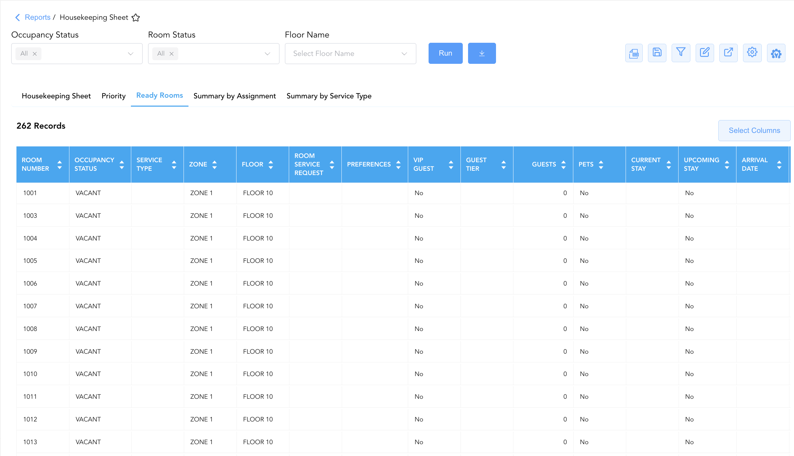Viewport: 794px width, 456px height.
Task: Click the save (floppy disk) icon
Action: click(x=657, y=53)
